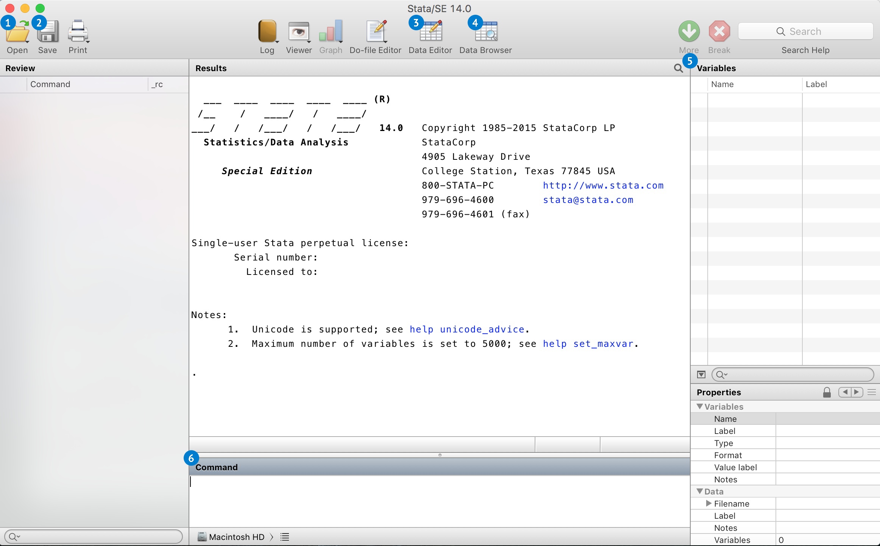This screenshot has height=546, width=880.
Task: Select the Name property row in Properties
Action: [785, 419]
